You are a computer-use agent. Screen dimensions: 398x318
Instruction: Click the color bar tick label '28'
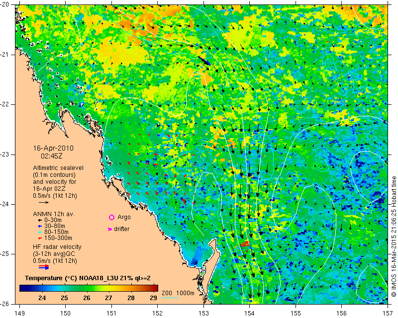[131, 298]
